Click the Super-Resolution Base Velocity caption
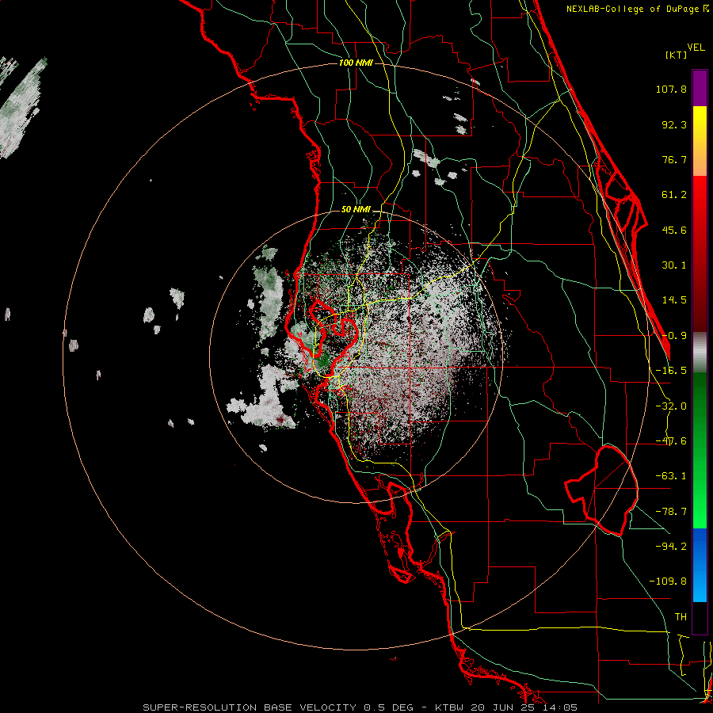 coord(360,707)
